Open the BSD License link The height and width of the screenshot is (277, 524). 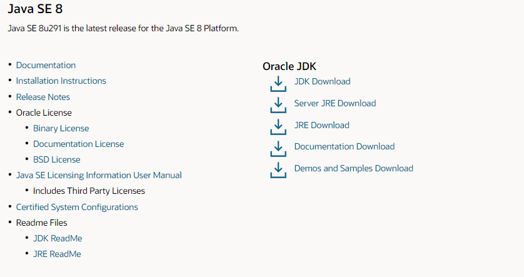(x=56, y=159)
